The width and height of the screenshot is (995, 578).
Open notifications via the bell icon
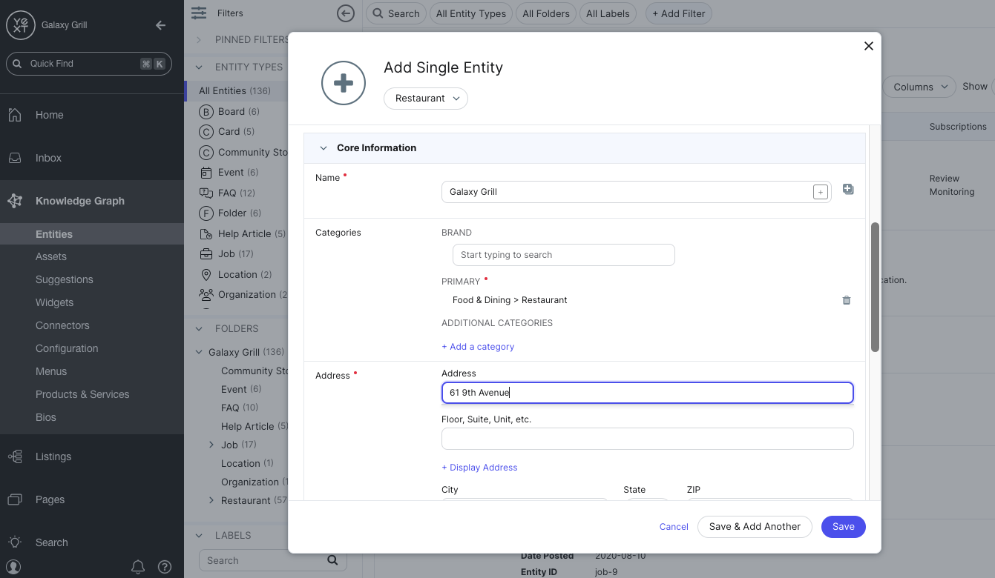[x=138, y=567]
